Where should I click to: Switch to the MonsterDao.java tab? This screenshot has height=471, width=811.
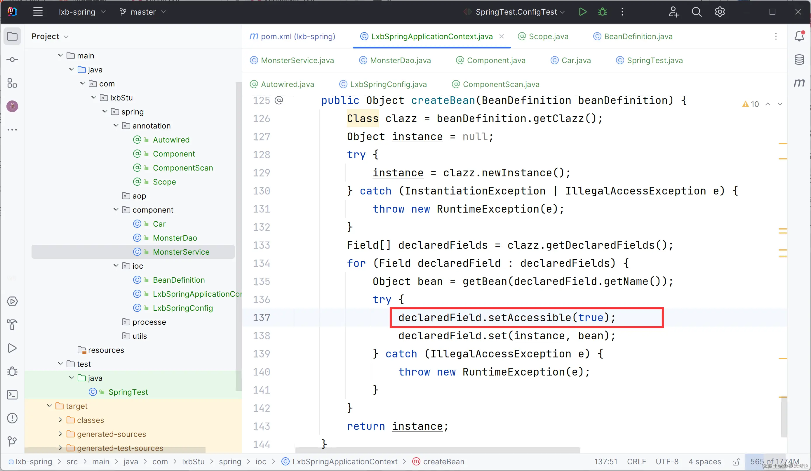(x=400, y=60)
